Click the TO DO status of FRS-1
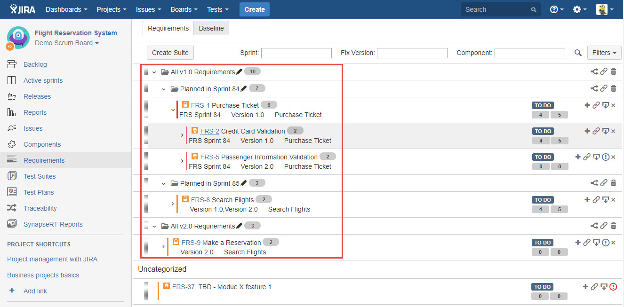Screen dimensions: 624x307 point(543,105)
